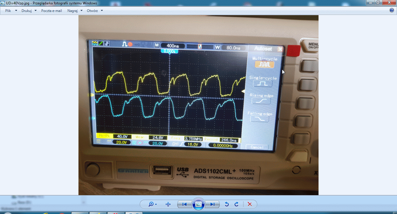Open the help question mark icon
This screenshot has width=397, height=214.
pyautogui.click(x=391, y=10)
